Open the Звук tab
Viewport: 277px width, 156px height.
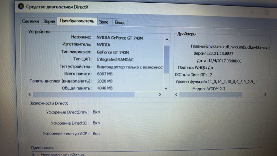(104, 22)
